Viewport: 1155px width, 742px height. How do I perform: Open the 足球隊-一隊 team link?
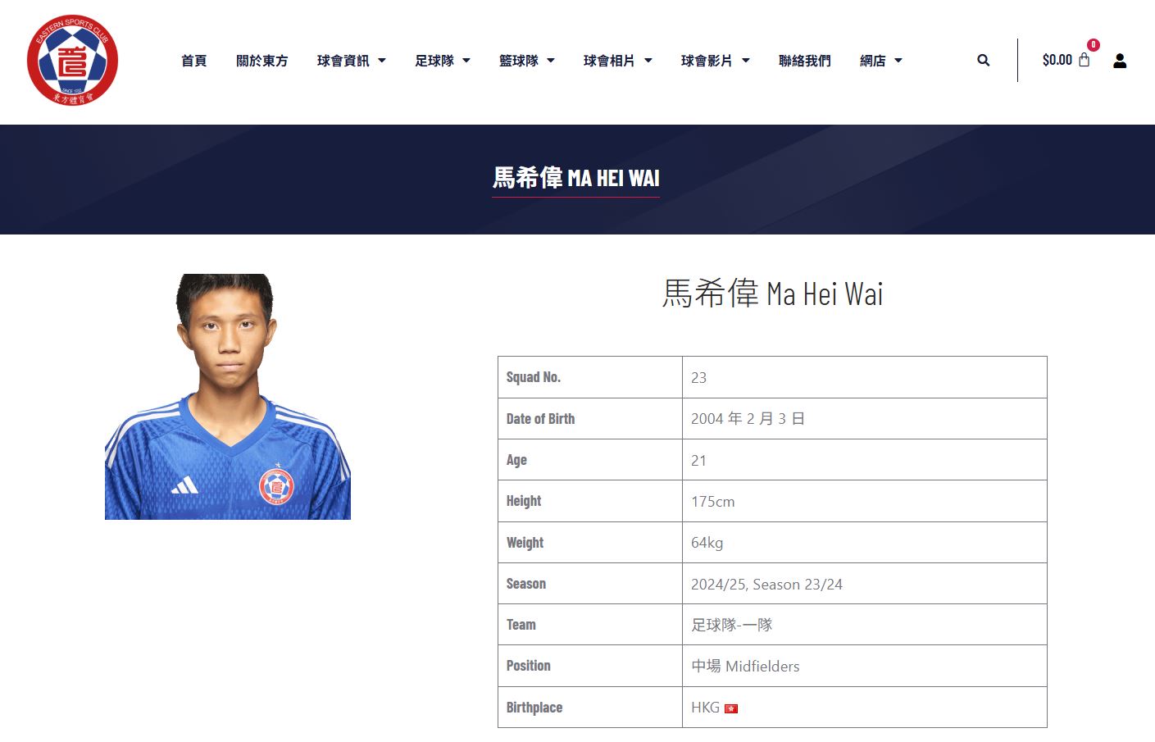click(x=731, y=625)
